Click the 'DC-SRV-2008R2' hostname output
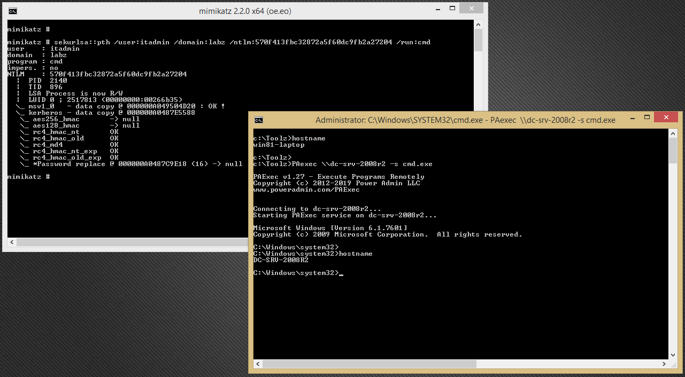Viewport: 685px width, 377px height. [281, 260]
